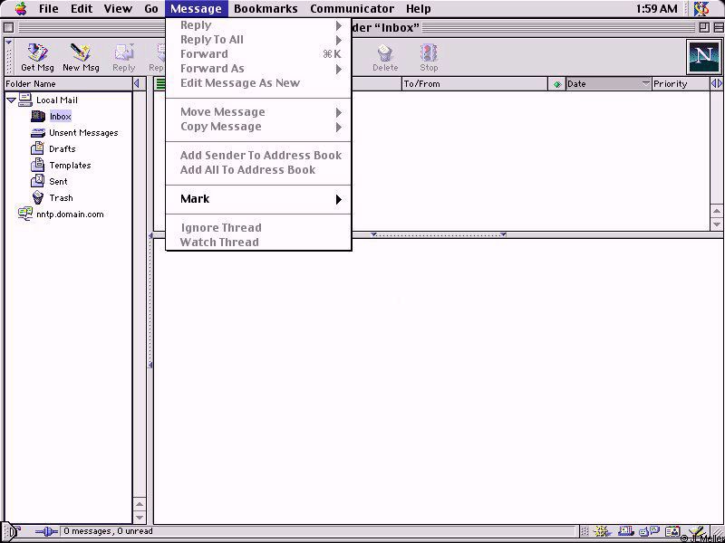
Task: Choose Ignore Thread menu item
Action: (258, 228)
